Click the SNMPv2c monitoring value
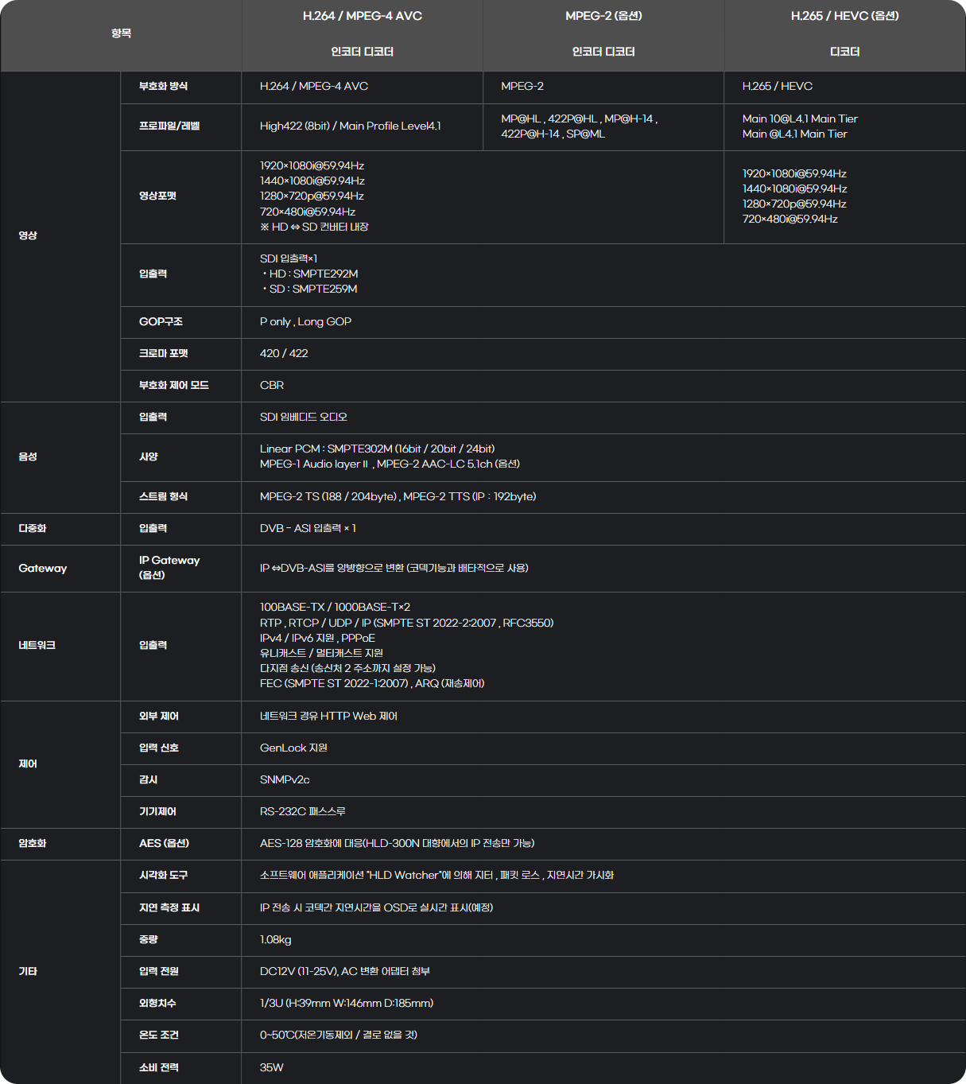The image size is (966, 1084). (285, 779)
